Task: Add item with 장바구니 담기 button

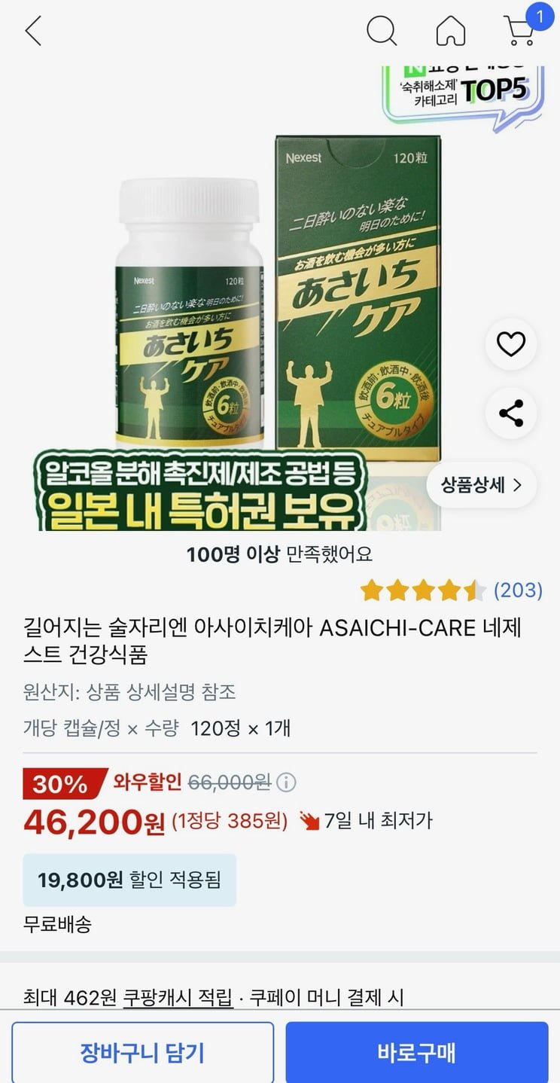Action: [x=142, y=1052]
